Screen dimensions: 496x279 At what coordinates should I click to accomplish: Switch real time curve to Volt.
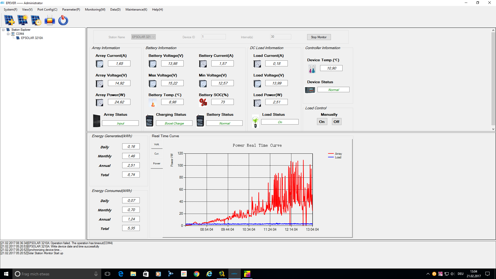(157, 144)
